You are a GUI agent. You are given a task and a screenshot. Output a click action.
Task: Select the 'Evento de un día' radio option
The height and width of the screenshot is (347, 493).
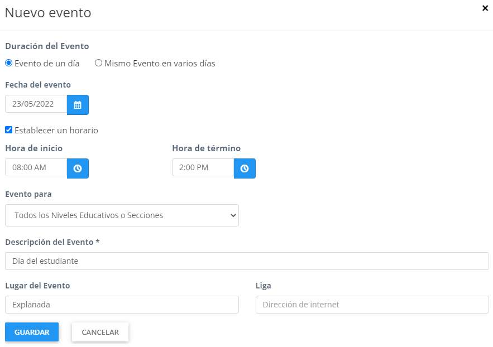pos(9,64)
